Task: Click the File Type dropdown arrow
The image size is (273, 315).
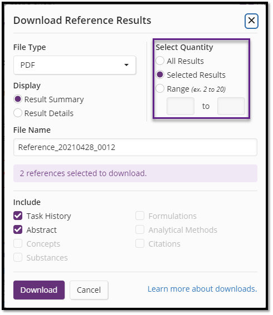Action: pos(126,65)
